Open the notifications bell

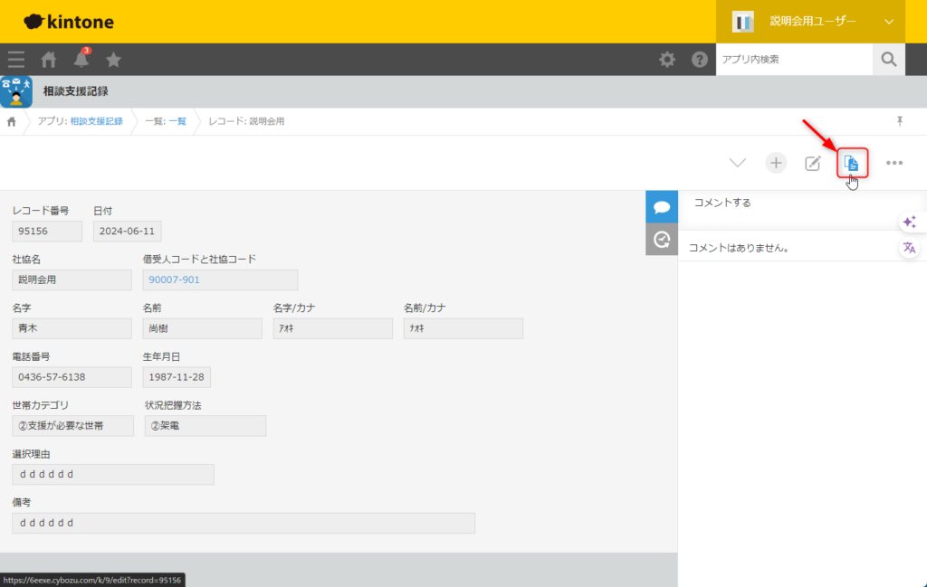(81, 60)
